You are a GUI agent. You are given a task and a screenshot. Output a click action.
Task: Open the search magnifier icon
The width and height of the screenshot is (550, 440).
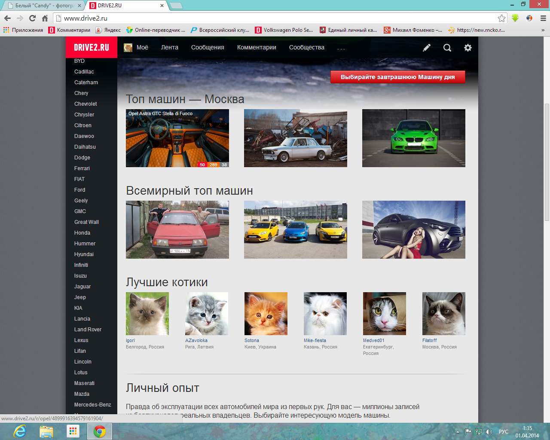click(447, 48)
